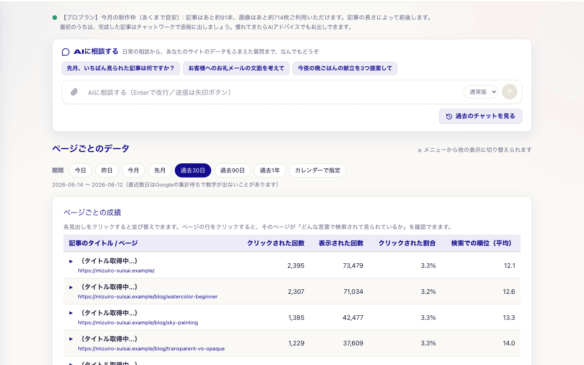Select the 昨日 period filter
Screen dimensions: 584x365
click(x=107, y=170)
